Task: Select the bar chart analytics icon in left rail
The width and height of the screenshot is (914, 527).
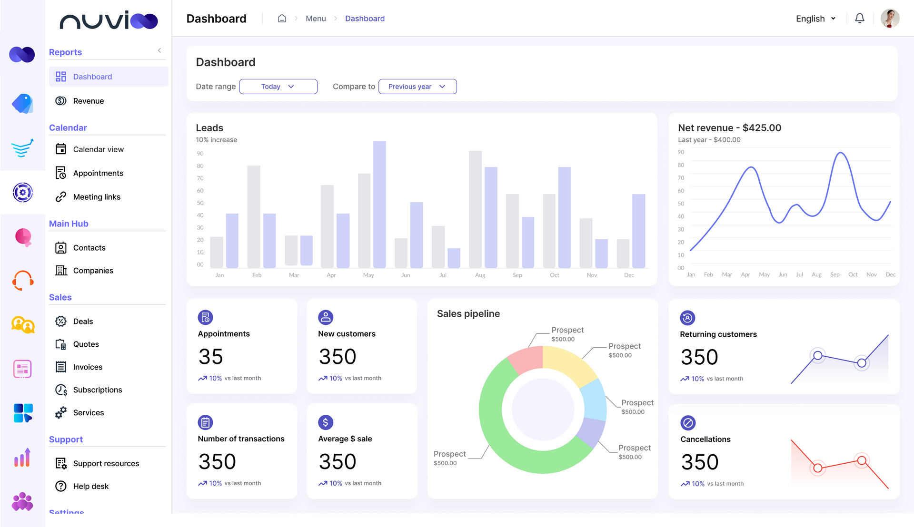Action: point(22,458)
